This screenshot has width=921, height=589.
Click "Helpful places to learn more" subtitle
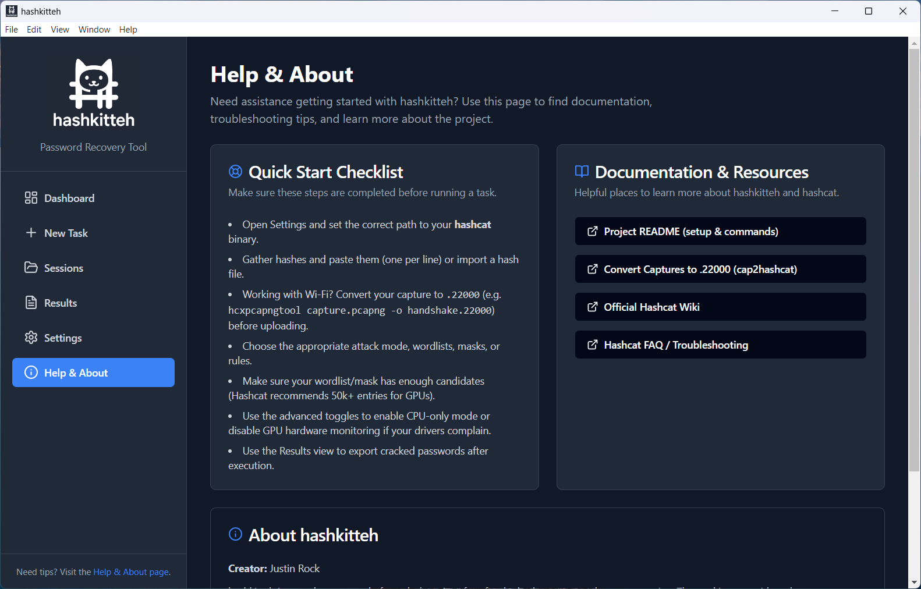point(707,193)
